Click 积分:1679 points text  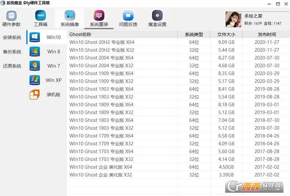[x=253, y=23]
